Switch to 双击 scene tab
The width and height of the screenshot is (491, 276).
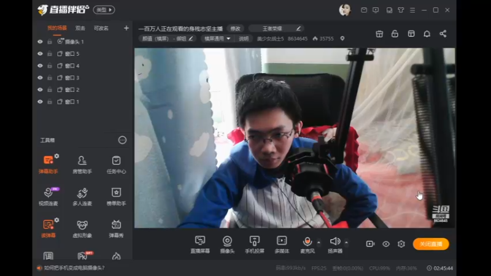coord(80,28)
